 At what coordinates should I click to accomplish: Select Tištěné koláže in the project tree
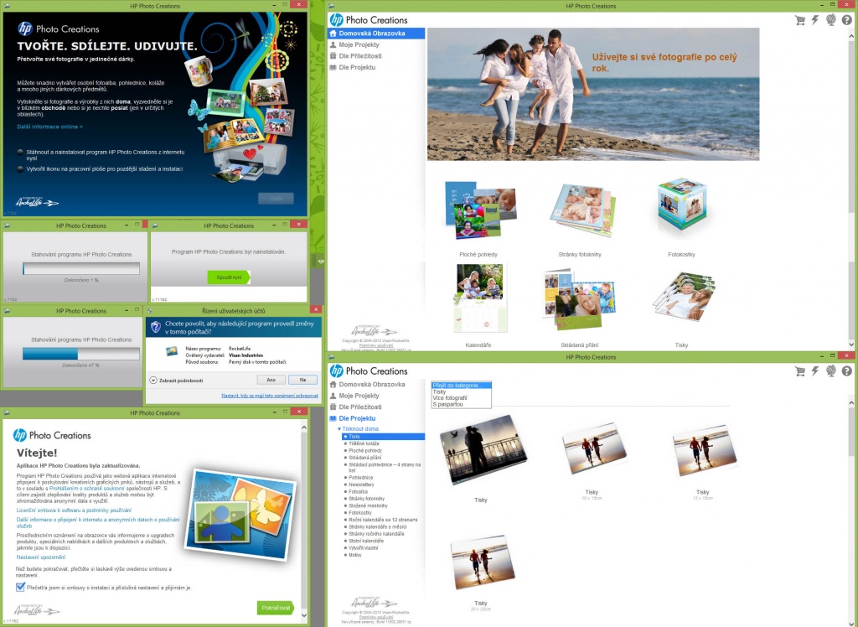(364, 443)
